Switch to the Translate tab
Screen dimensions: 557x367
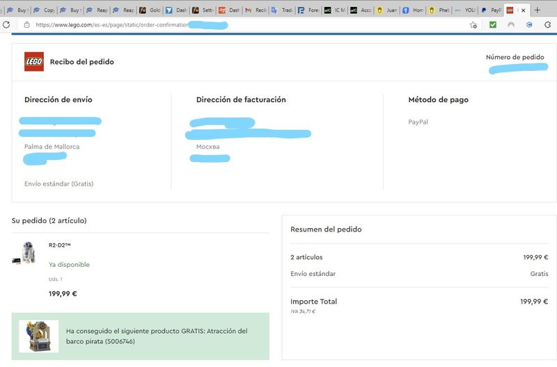283,10
